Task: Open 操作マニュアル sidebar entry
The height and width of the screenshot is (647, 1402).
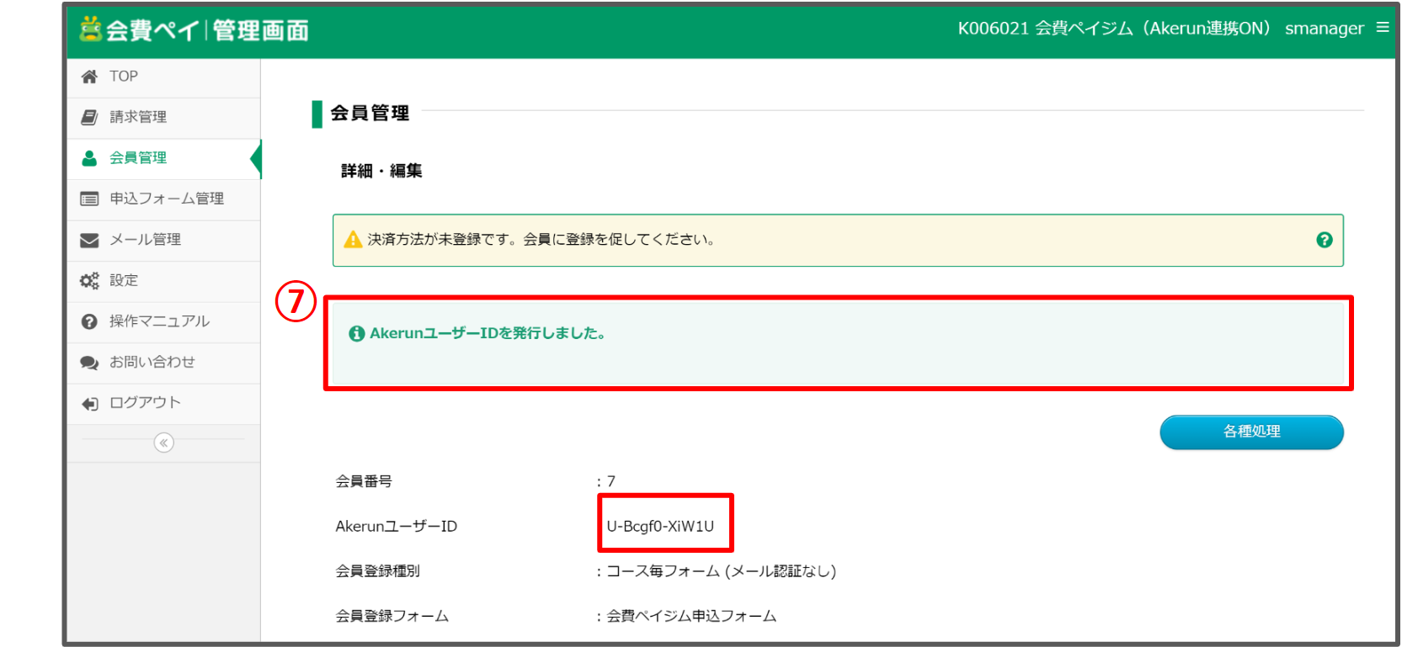Action: (159, 321)
